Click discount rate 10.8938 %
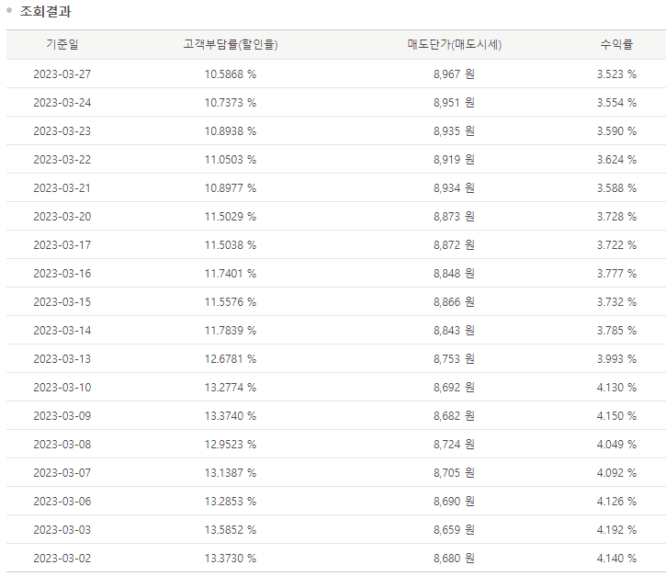 point(231,130)
